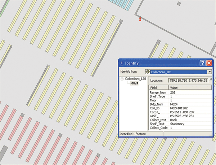Click the Shelf_Type field row

(180, 96)
